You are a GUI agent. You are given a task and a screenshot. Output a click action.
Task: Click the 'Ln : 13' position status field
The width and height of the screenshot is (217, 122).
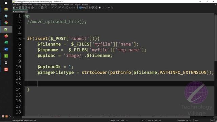click(144, 121)
